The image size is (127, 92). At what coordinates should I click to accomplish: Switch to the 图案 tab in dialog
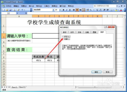(94, 32)
